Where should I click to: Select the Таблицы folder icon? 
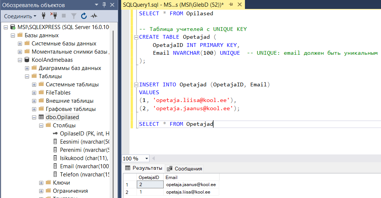pyautogui.click(x=34, y=76)
